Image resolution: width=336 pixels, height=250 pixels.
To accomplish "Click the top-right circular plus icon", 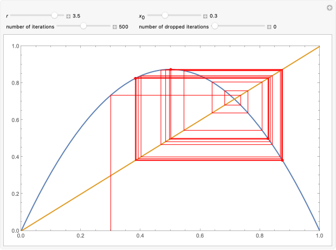I will 328,8.
